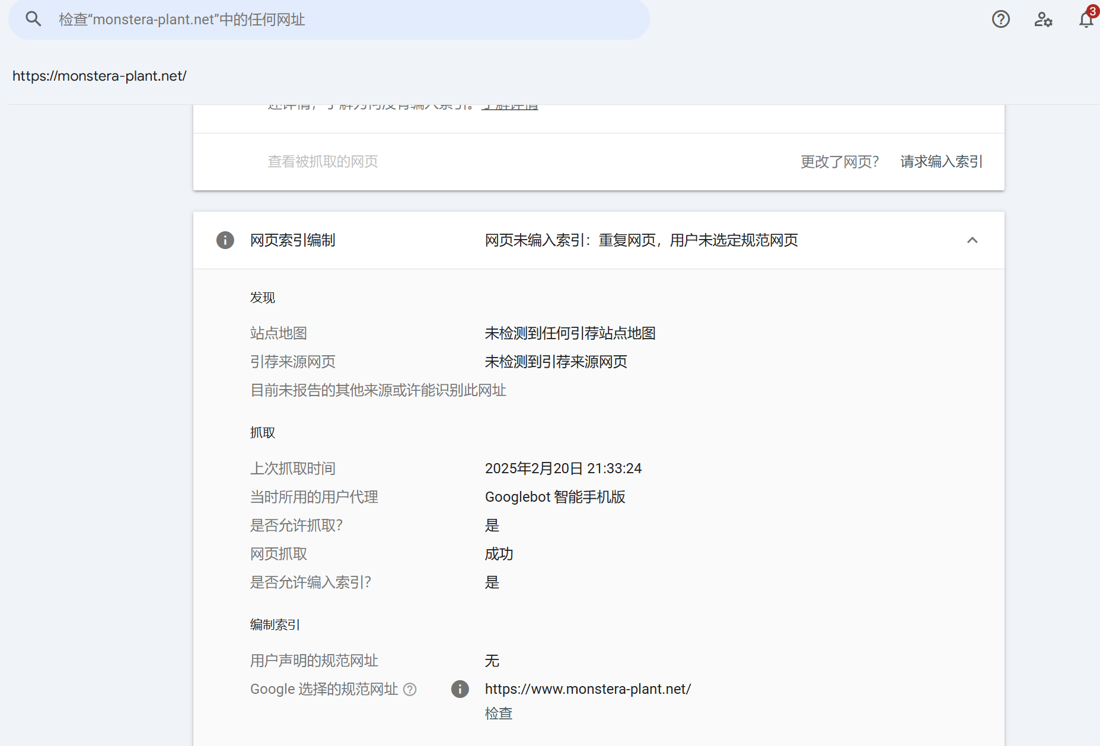Select https://www.monstera-plant.net/ canonical URL text
Screen dimensions: 1100x746
click(x=588, y=689)
